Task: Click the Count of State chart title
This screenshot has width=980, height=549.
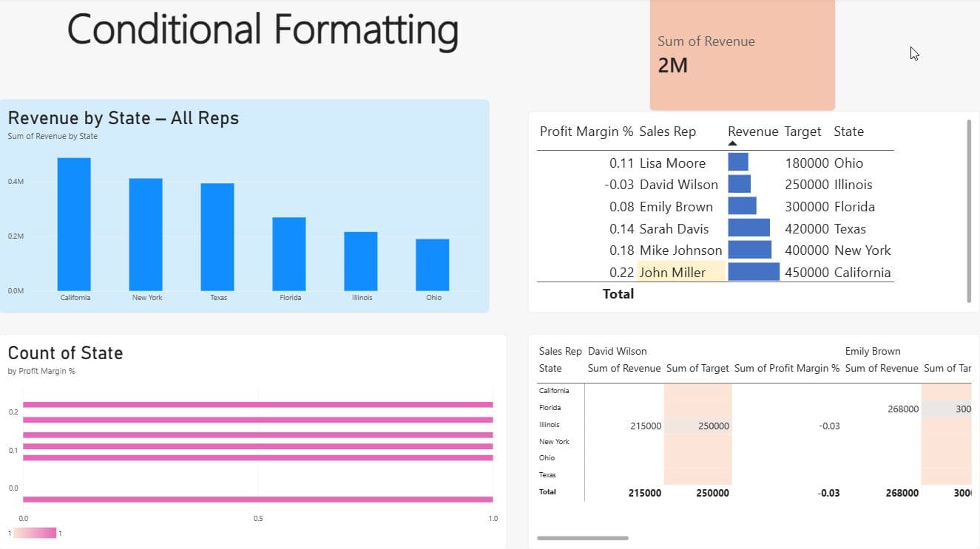Action: coord(65,353)
